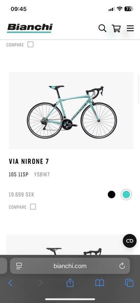Image resolution: width=140 pixels, height=303 pixels.
Task: Tick the top COMPARE checkbox
Action: pos(30,45)
